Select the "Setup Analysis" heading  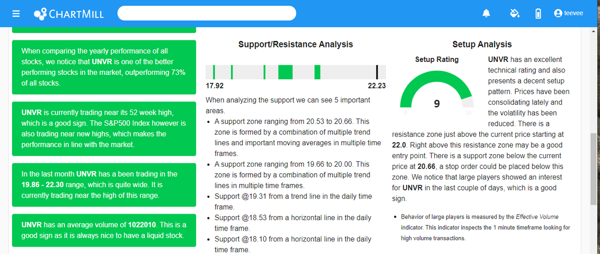[x=482, y=44]
